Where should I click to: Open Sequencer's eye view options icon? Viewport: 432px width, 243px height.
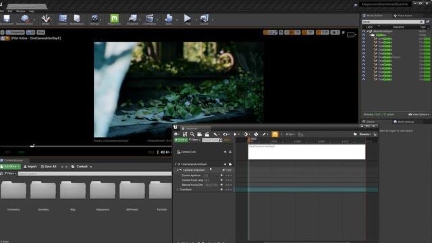pos(225,134)
